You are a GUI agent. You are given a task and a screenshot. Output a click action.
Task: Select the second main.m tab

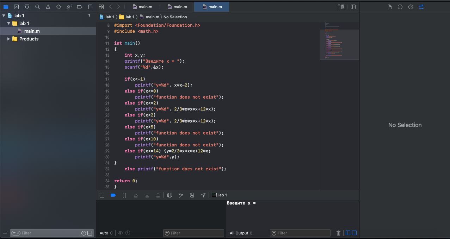click(177, 7)
